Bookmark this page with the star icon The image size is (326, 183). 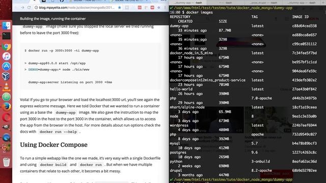pyautogui.click(x=119, y=8)
